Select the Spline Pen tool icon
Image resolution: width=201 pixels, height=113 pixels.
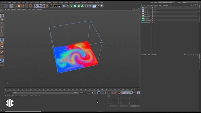click(68, 6)
